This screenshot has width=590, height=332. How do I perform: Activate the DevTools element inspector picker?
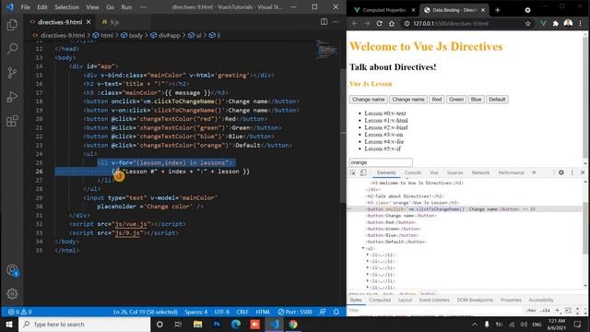(353, 172)
